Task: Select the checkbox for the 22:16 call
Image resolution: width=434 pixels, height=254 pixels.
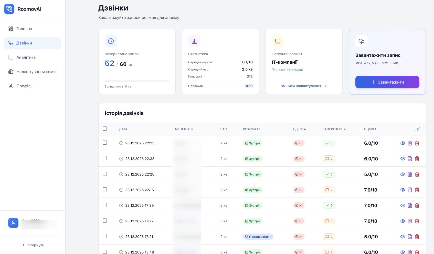Action: click(x=105, y=189)
